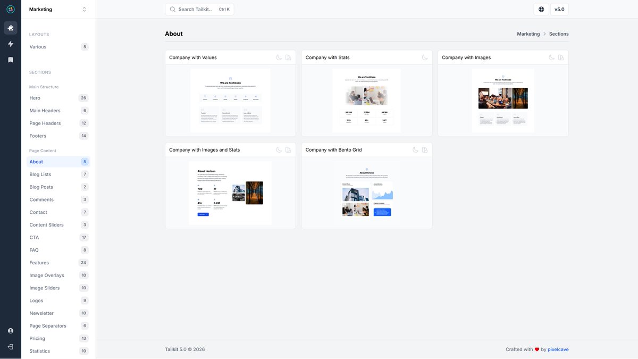
Task: Open Page Headers in sidebar
Action: pos(58,123)
